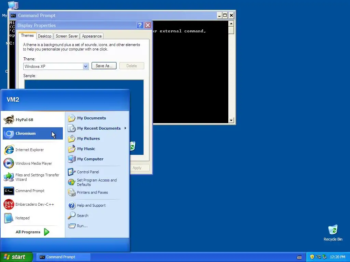The width and height of the screenshot is (350, 262).
Task: Open Help and Support
Action: pos(97,205)
